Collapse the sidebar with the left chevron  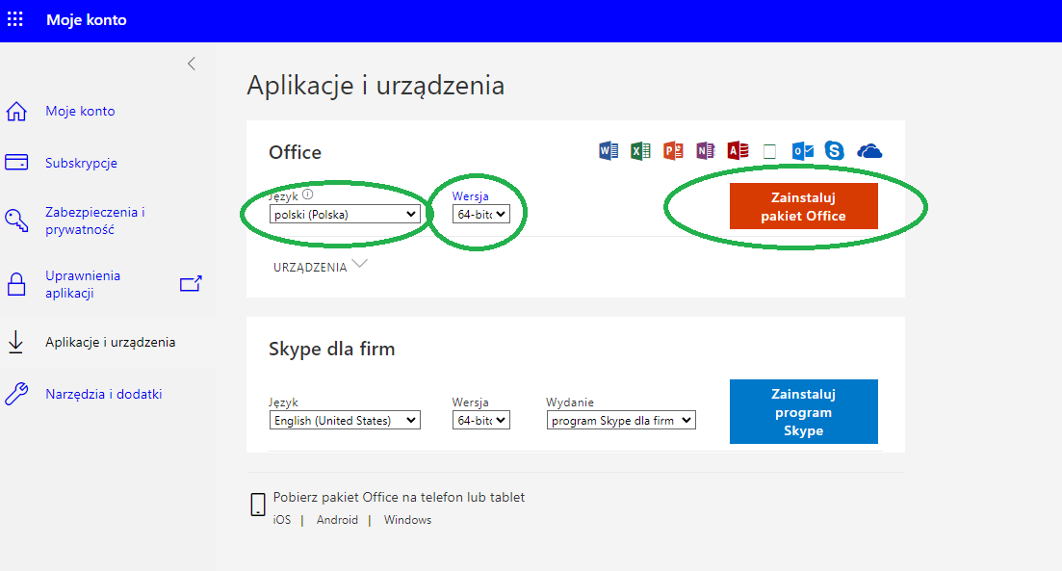(192, 64)
